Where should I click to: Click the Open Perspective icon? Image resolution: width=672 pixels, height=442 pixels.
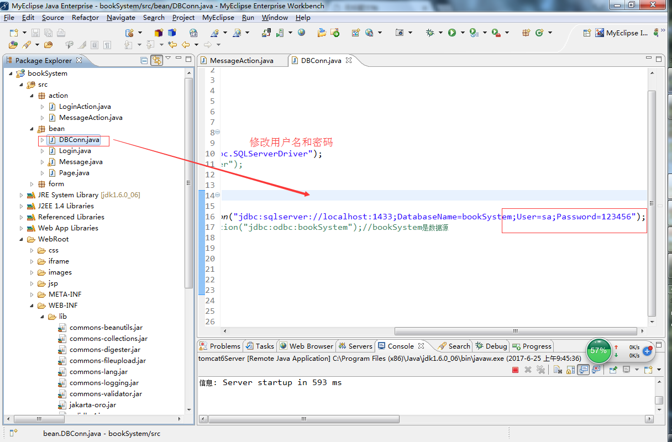[x=586, y=33]
